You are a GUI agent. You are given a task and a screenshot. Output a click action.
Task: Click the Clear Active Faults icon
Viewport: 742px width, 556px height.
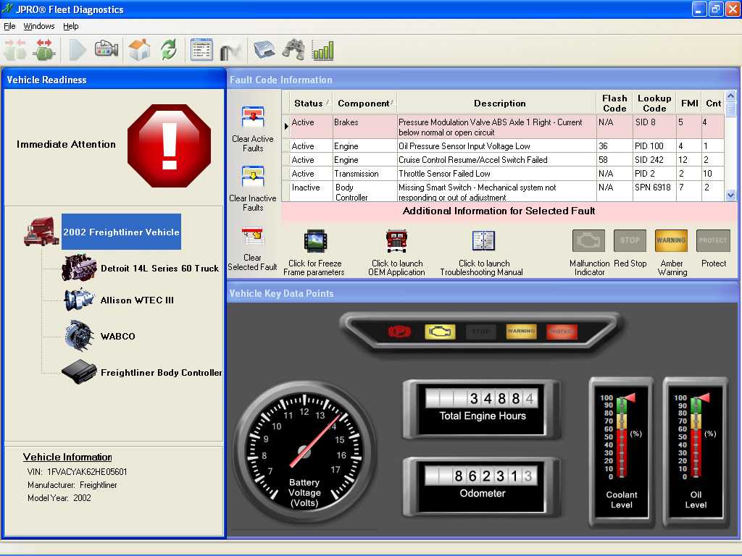[253, 117]
